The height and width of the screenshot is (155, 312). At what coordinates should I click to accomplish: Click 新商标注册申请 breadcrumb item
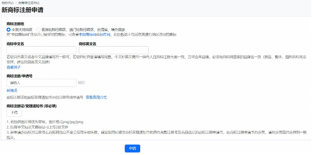[29, 3]
